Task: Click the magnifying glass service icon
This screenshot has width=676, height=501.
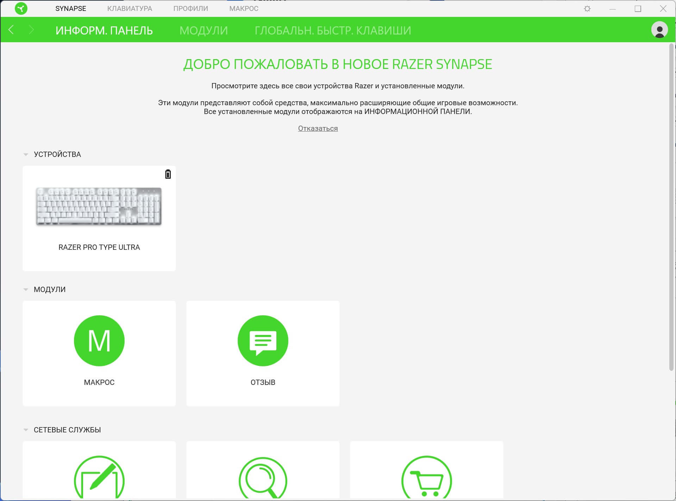Action: tap(263, 478)
